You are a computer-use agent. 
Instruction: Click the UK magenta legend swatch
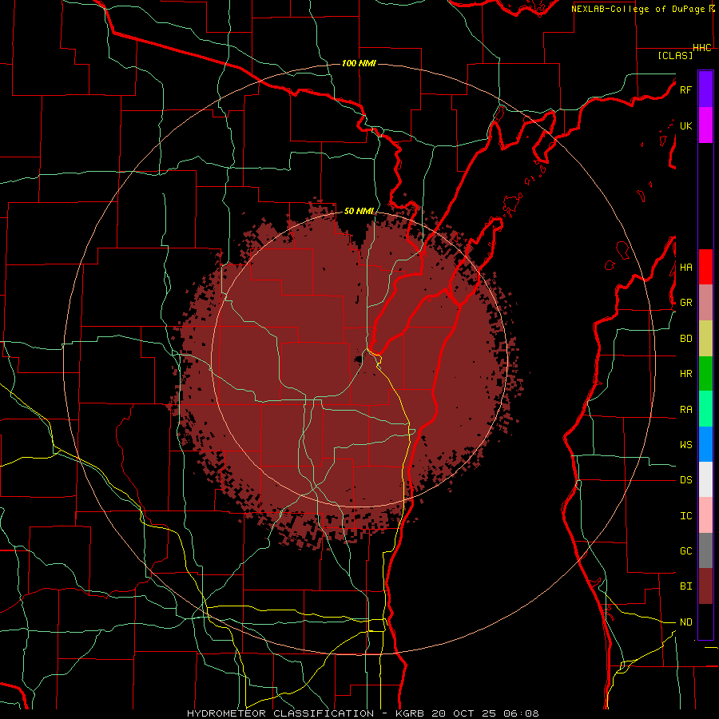(705, 125)
